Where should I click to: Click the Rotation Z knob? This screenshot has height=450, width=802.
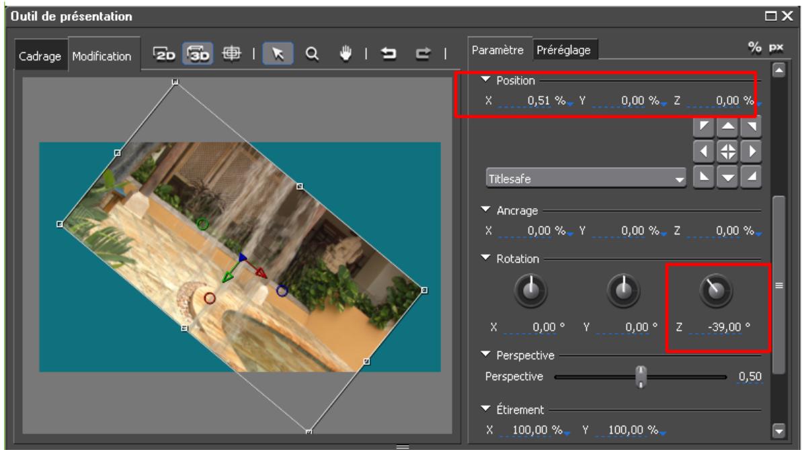pos(715,291)
